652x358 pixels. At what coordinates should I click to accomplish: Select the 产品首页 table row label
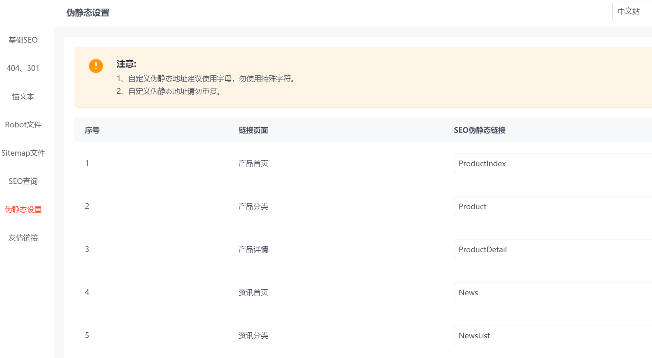tap(253, 163)
